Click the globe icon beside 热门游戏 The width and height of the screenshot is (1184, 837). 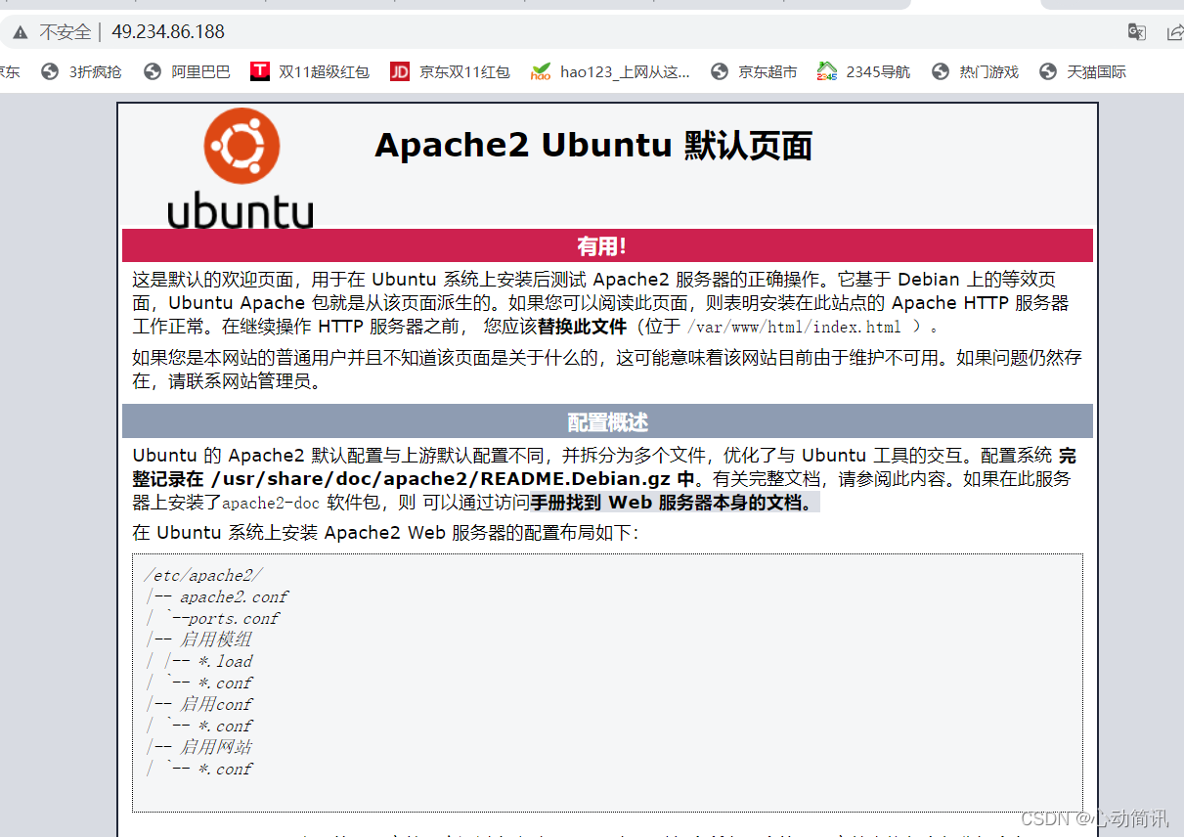pyautogui.click(x=941, y=71)
